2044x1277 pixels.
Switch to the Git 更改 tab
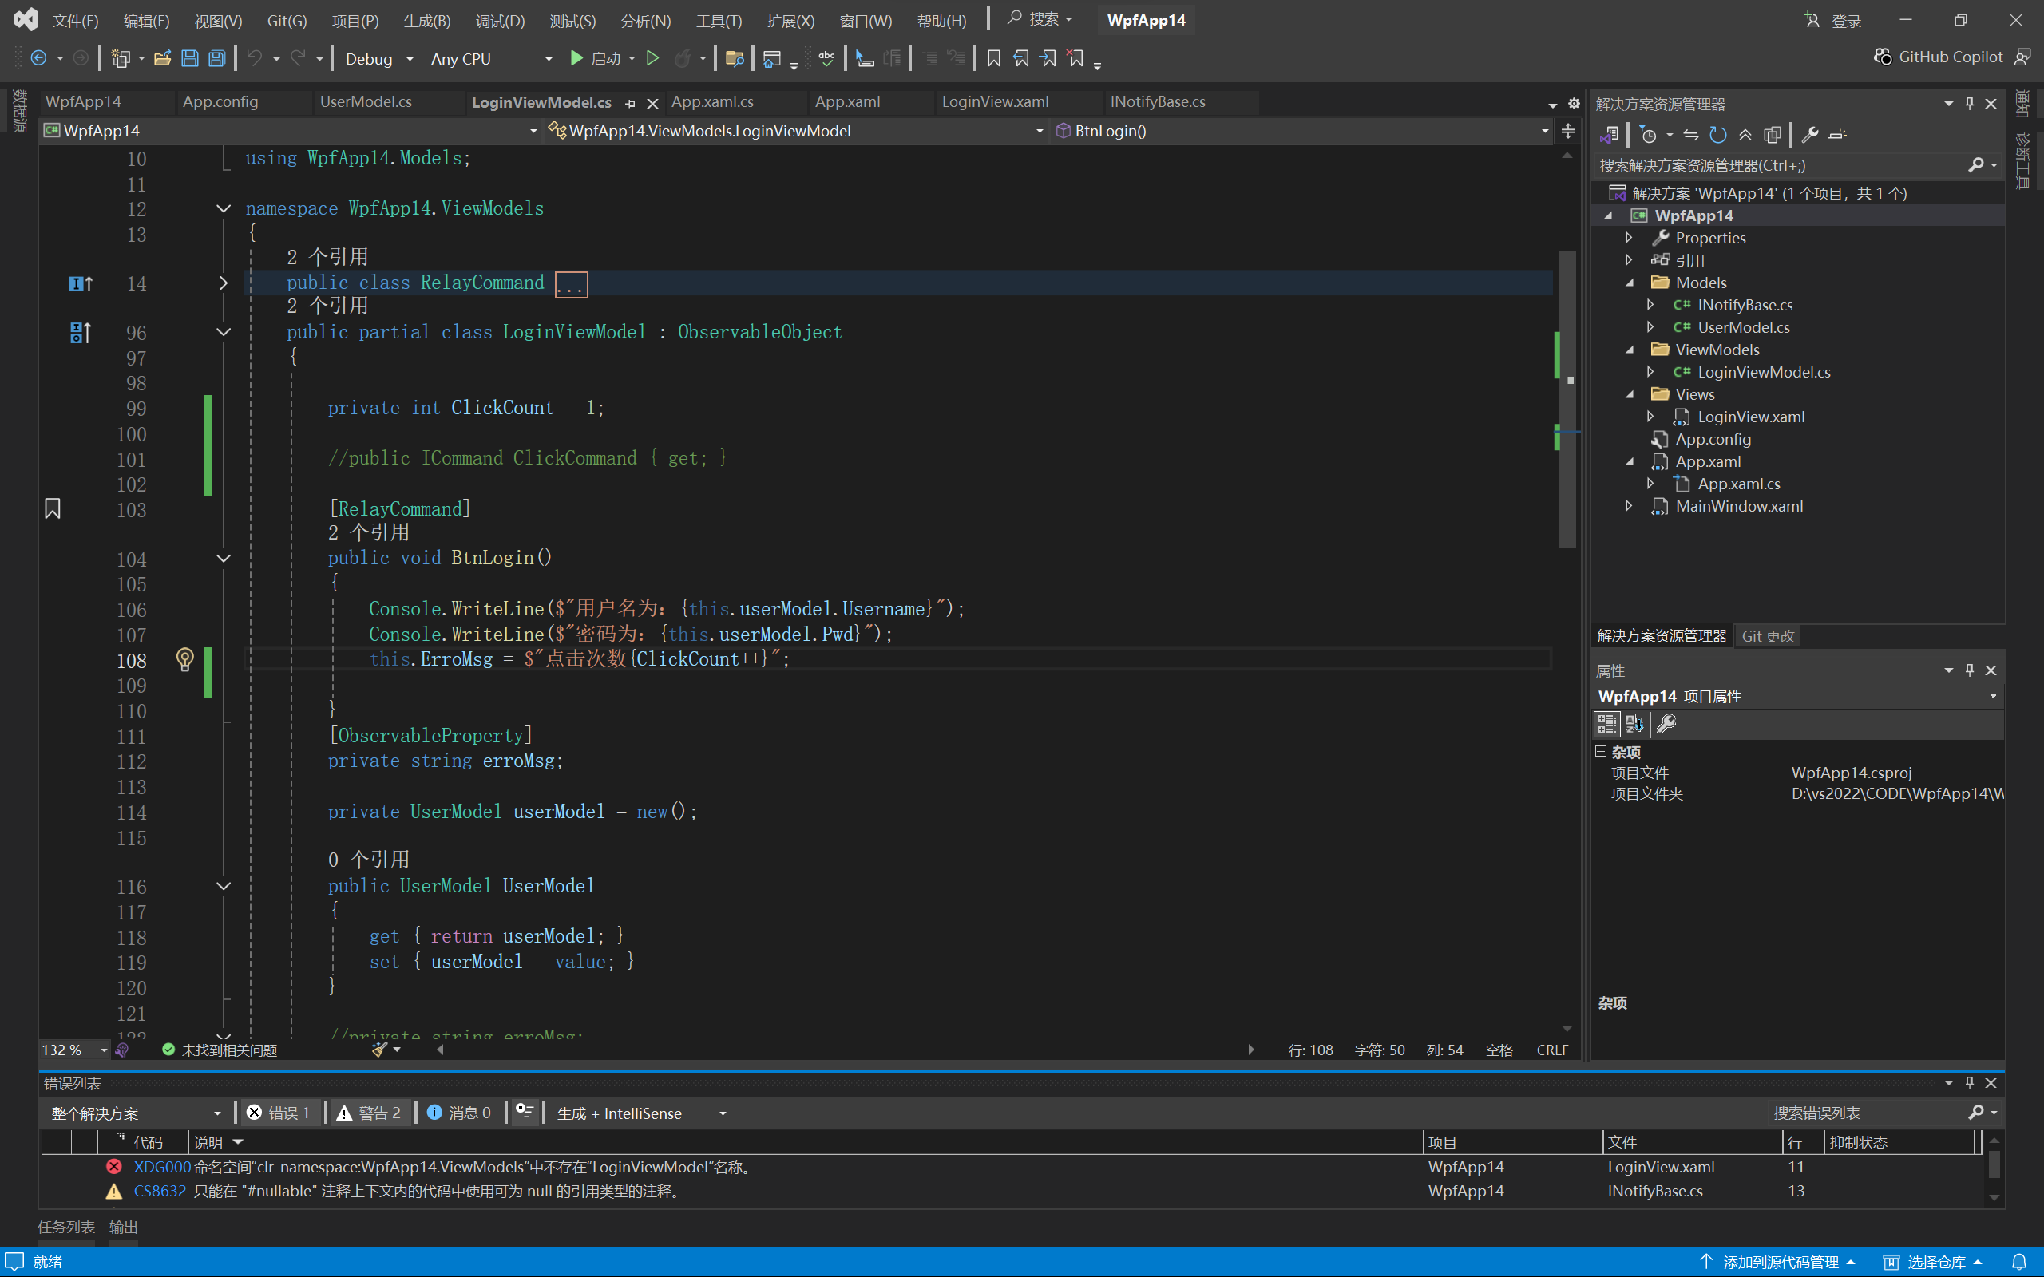point(1768,636)
